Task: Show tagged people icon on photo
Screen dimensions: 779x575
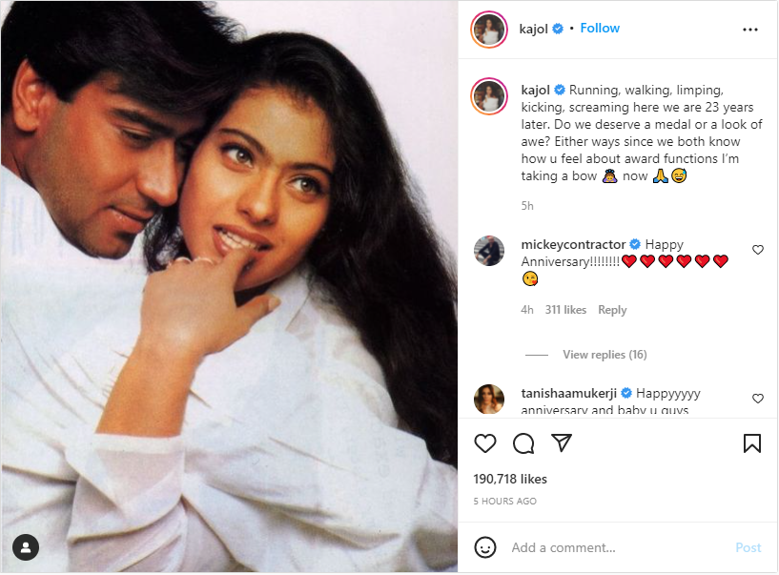Action: coord(26,547)
